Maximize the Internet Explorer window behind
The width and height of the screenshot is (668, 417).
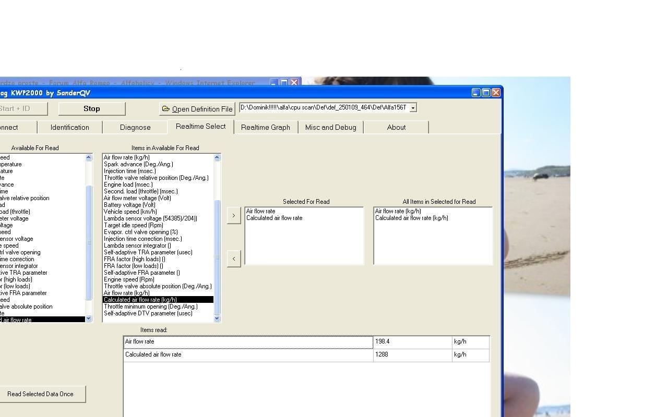click(284, 82)
